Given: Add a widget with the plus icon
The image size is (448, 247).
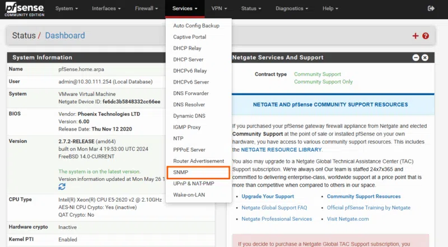Looking at the screenshot, I should (415, 36).
